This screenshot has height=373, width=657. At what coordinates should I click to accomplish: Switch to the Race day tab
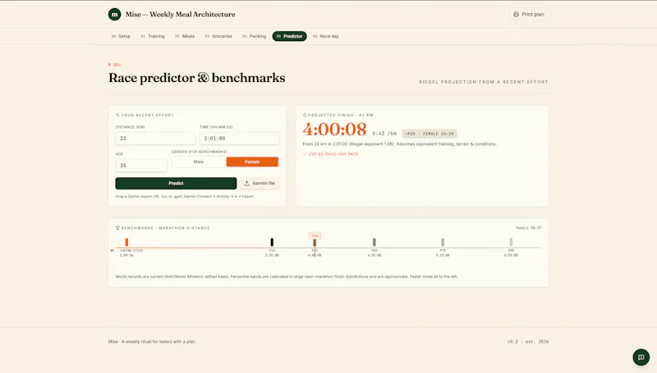tap(326, 36)
